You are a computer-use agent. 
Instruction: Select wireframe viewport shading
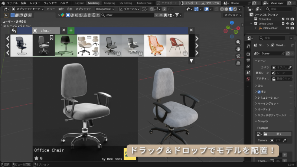(222, 9)
